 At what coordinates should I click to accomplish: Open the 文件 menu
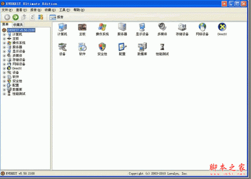[x=7, y=10]
